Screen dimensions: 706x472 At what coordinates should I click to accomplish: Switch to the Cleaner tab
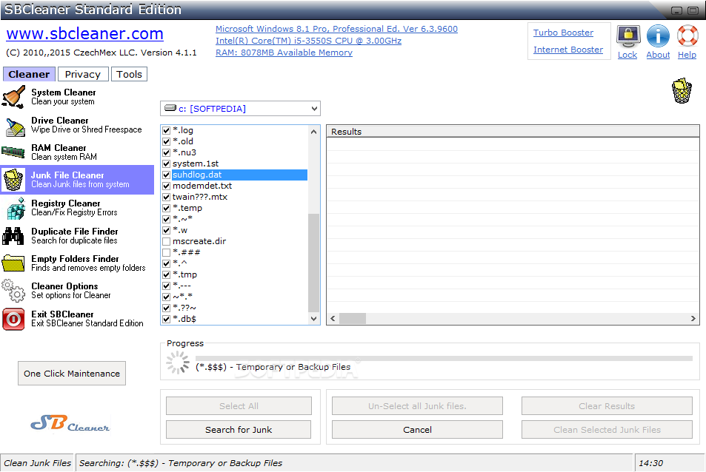pos(30,74)
